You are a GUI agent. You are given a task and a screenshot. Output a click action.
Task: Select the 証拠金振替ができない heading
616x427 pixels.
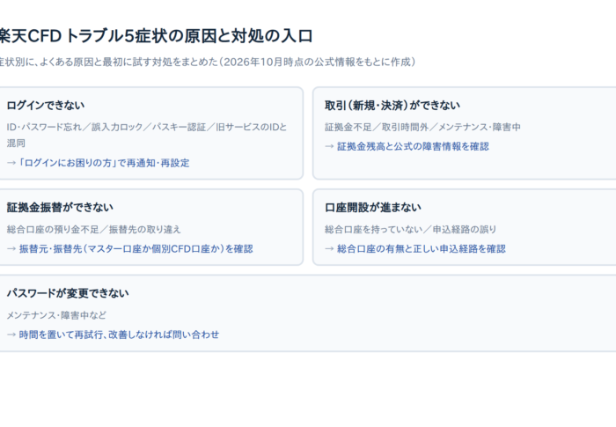point(60,207)
